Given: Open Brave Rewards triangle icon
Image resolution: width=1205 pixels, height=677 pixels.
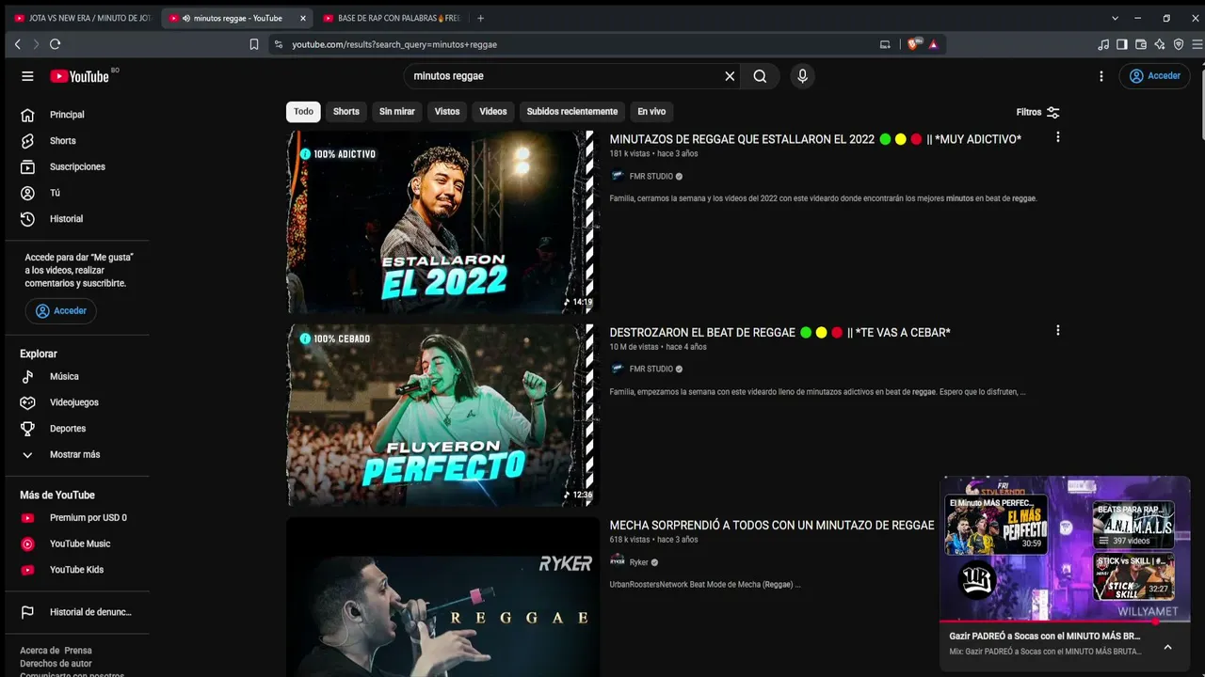Looking at the screenshot, I should [x=933, y=44].
